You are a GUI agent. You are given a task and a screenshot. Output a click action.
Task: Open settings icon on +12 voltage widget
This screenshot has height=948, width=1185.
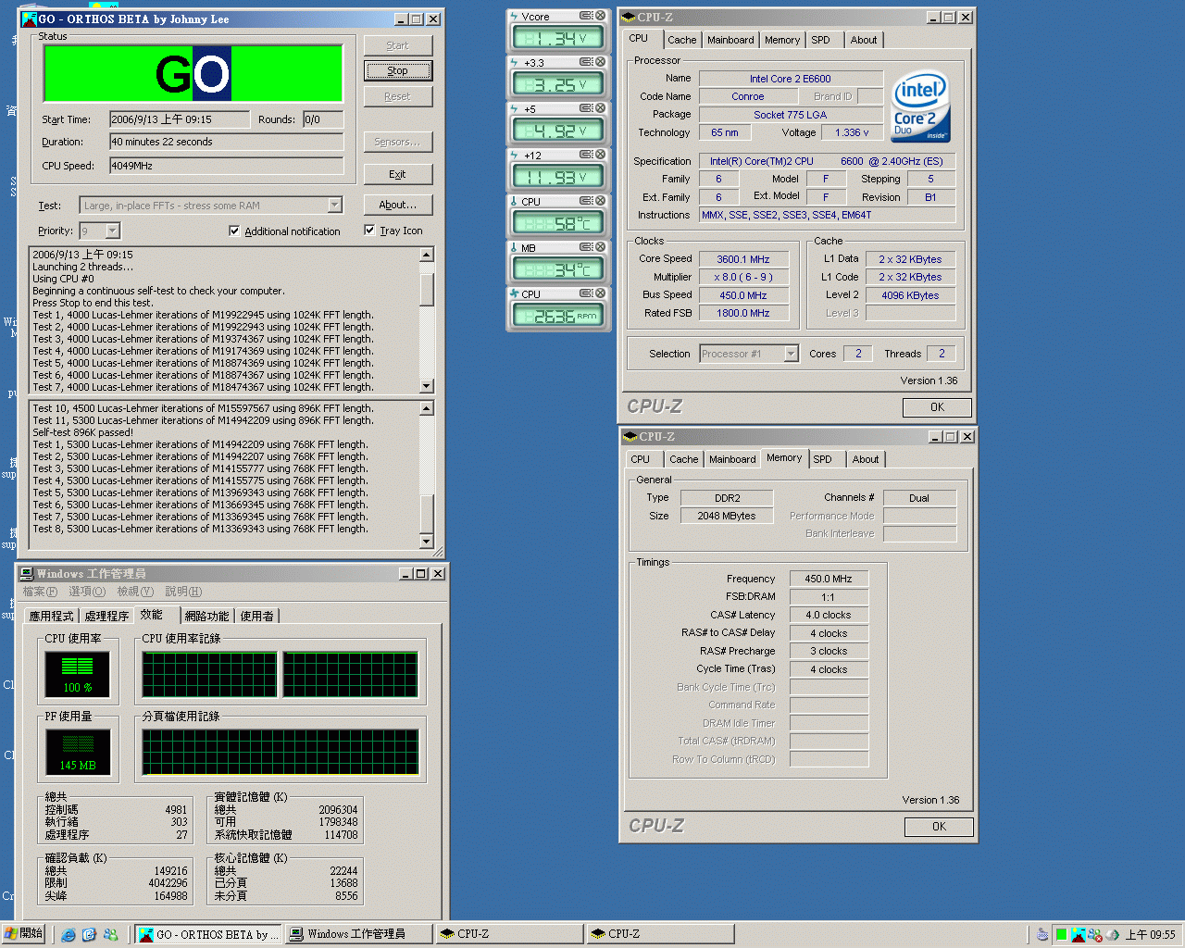pos(586,155)
